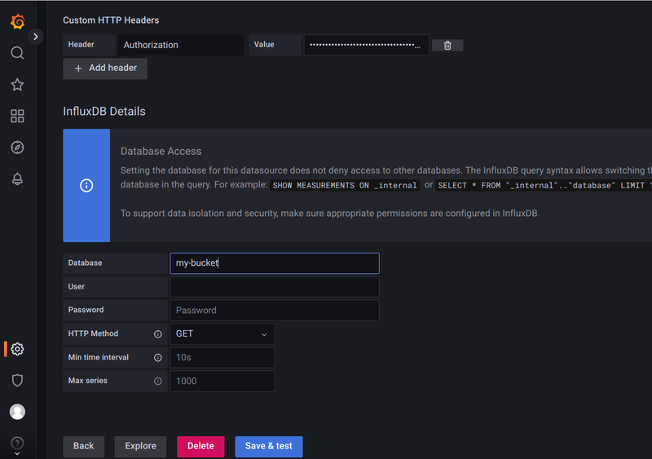Click the Password label text
Viewport: 652px width, 459px height.
[x=86, y=310]
